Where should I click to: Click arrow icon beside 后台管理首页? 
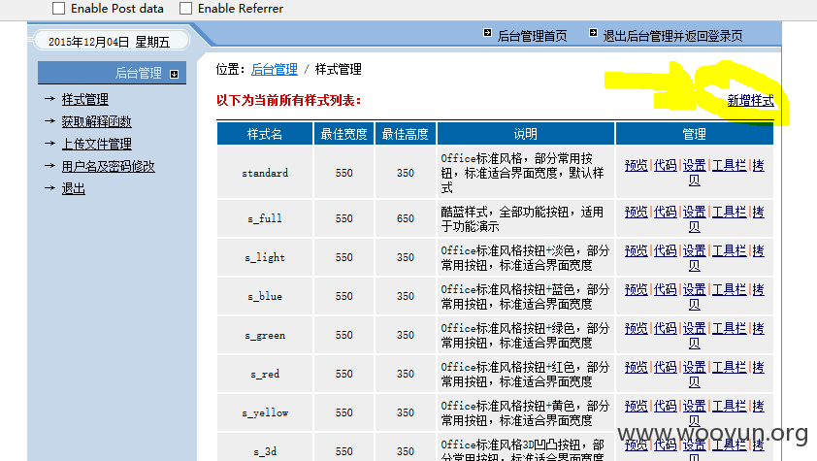point(487,32)
